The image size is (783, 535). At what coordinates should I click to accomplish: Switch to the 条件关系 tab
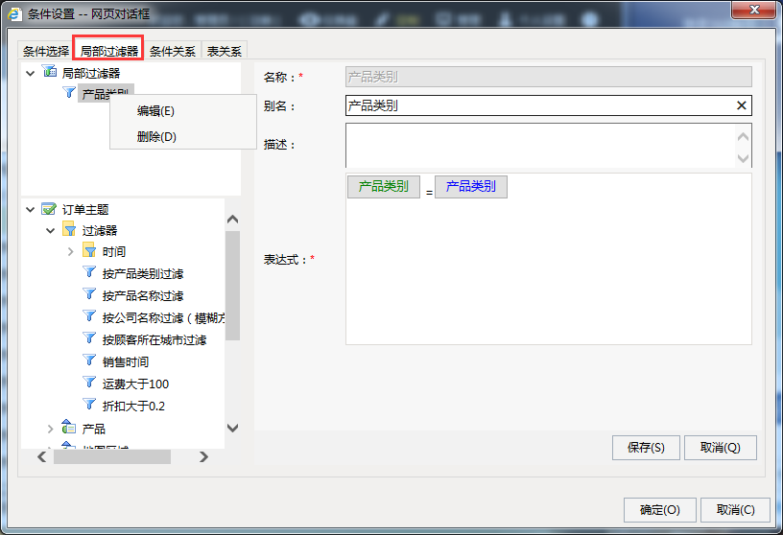coord(173,51)
